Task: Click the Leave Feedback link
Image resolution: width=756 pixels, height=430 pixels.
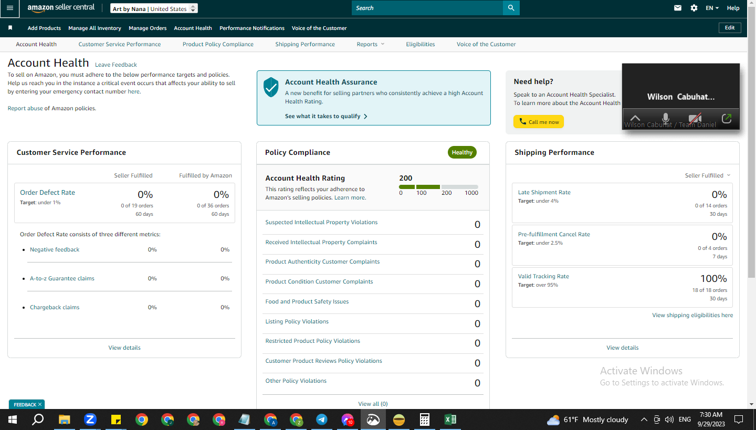Action: click(x=116, y=65)
